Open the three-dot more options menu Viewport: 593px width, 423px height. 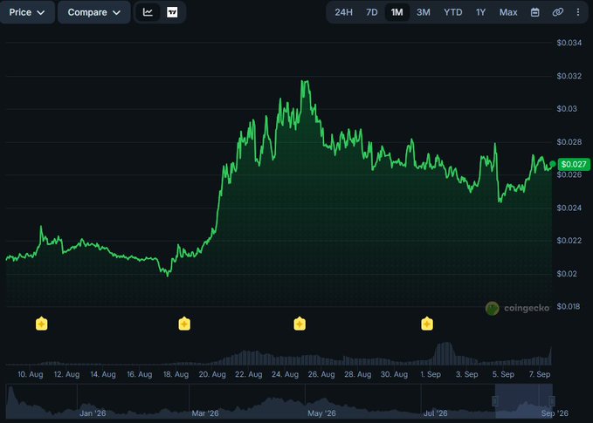click(x=578, y=12)
